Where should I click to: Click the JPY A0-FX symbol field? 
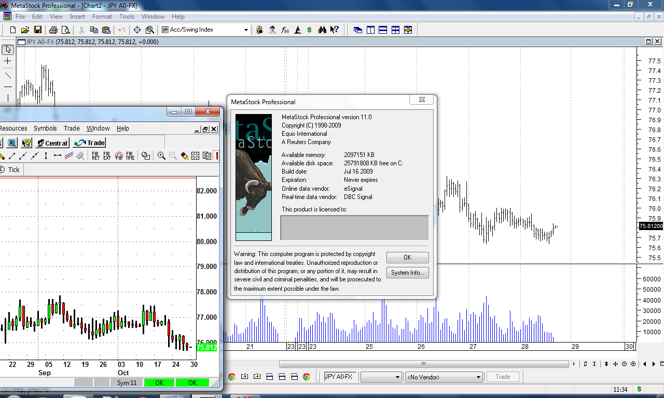tap(340, 377)
